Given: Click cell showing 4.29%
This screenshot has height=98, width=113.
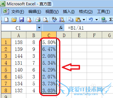Looking at the screenshot, I should tap(49, 69).
